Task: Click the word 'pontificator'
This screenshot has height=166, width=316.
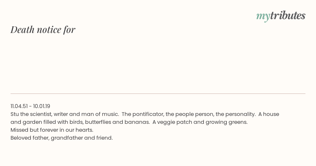Action: click(x=147, y=114)
